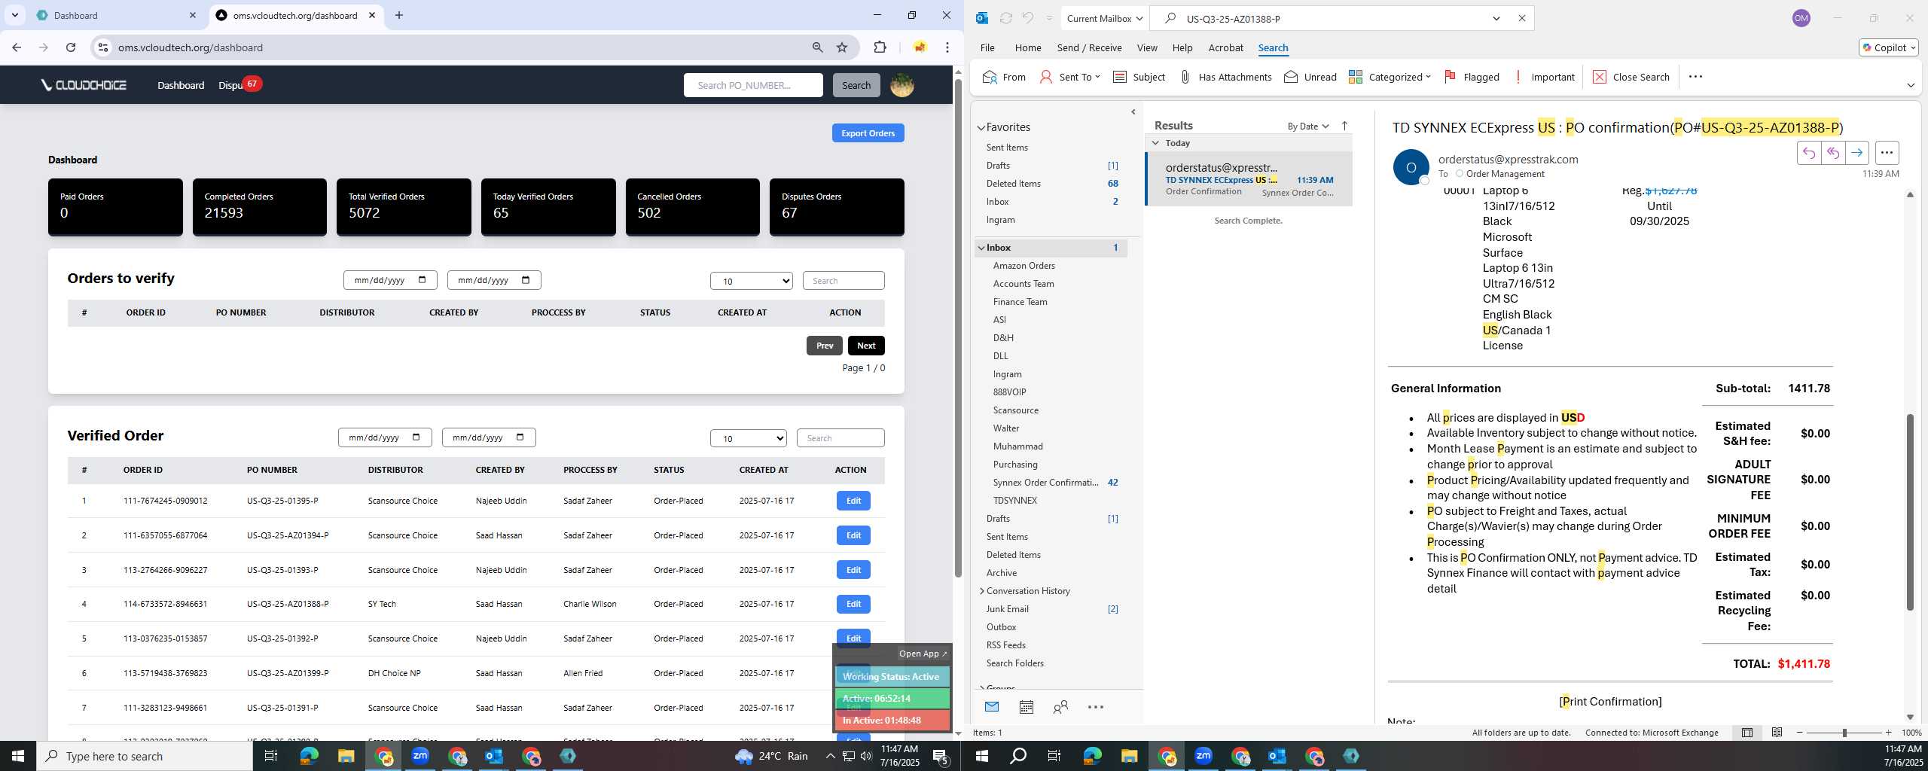Viewport: 1928px width, 771px height.
Task: Open the File menu in Outlook
Action: point(987,47)
